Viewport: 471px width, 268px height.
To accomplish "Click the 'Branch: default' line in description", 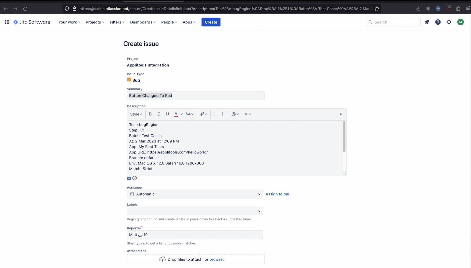I will (x=143, y=158).
